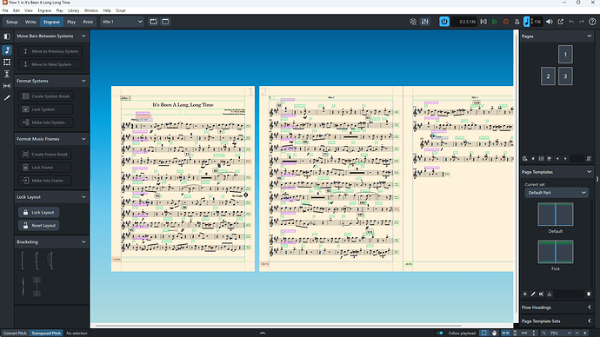Select the Staff Spacing tool
Viewport: 600px width, 337px height.
[x=7, y=74]
